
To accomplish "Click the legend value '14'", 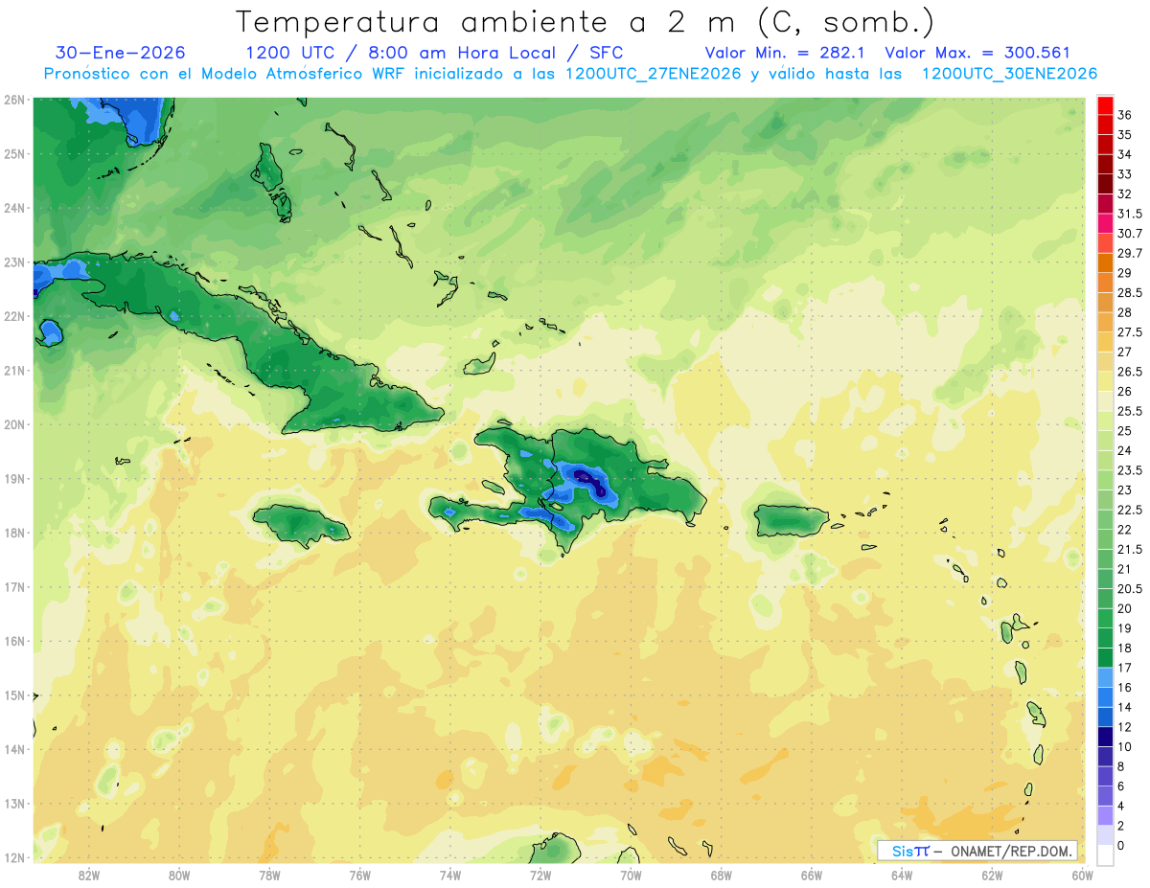I will tap(1125, 707).
